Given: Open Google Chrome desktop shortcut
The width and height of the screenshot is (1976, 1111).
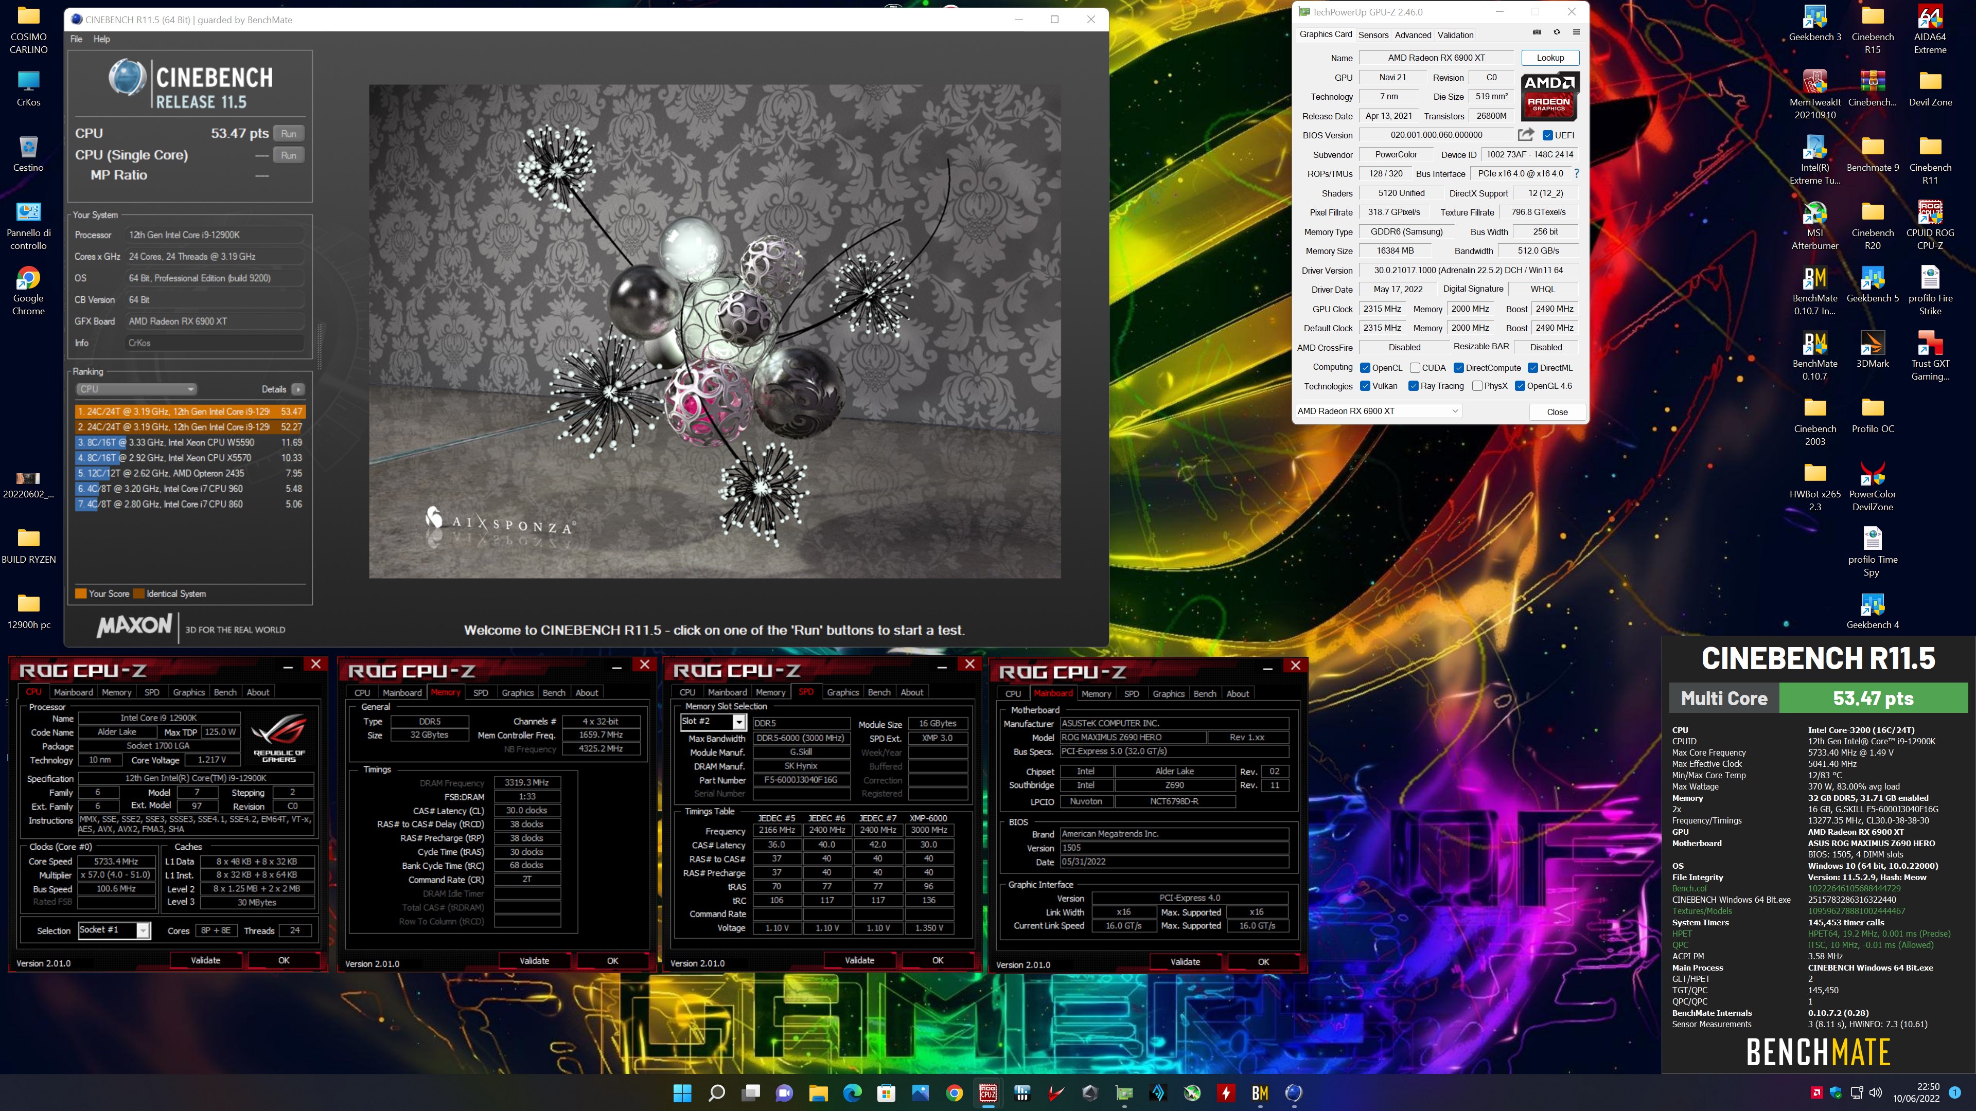Looking at the screenshot, I should point(28,291).
